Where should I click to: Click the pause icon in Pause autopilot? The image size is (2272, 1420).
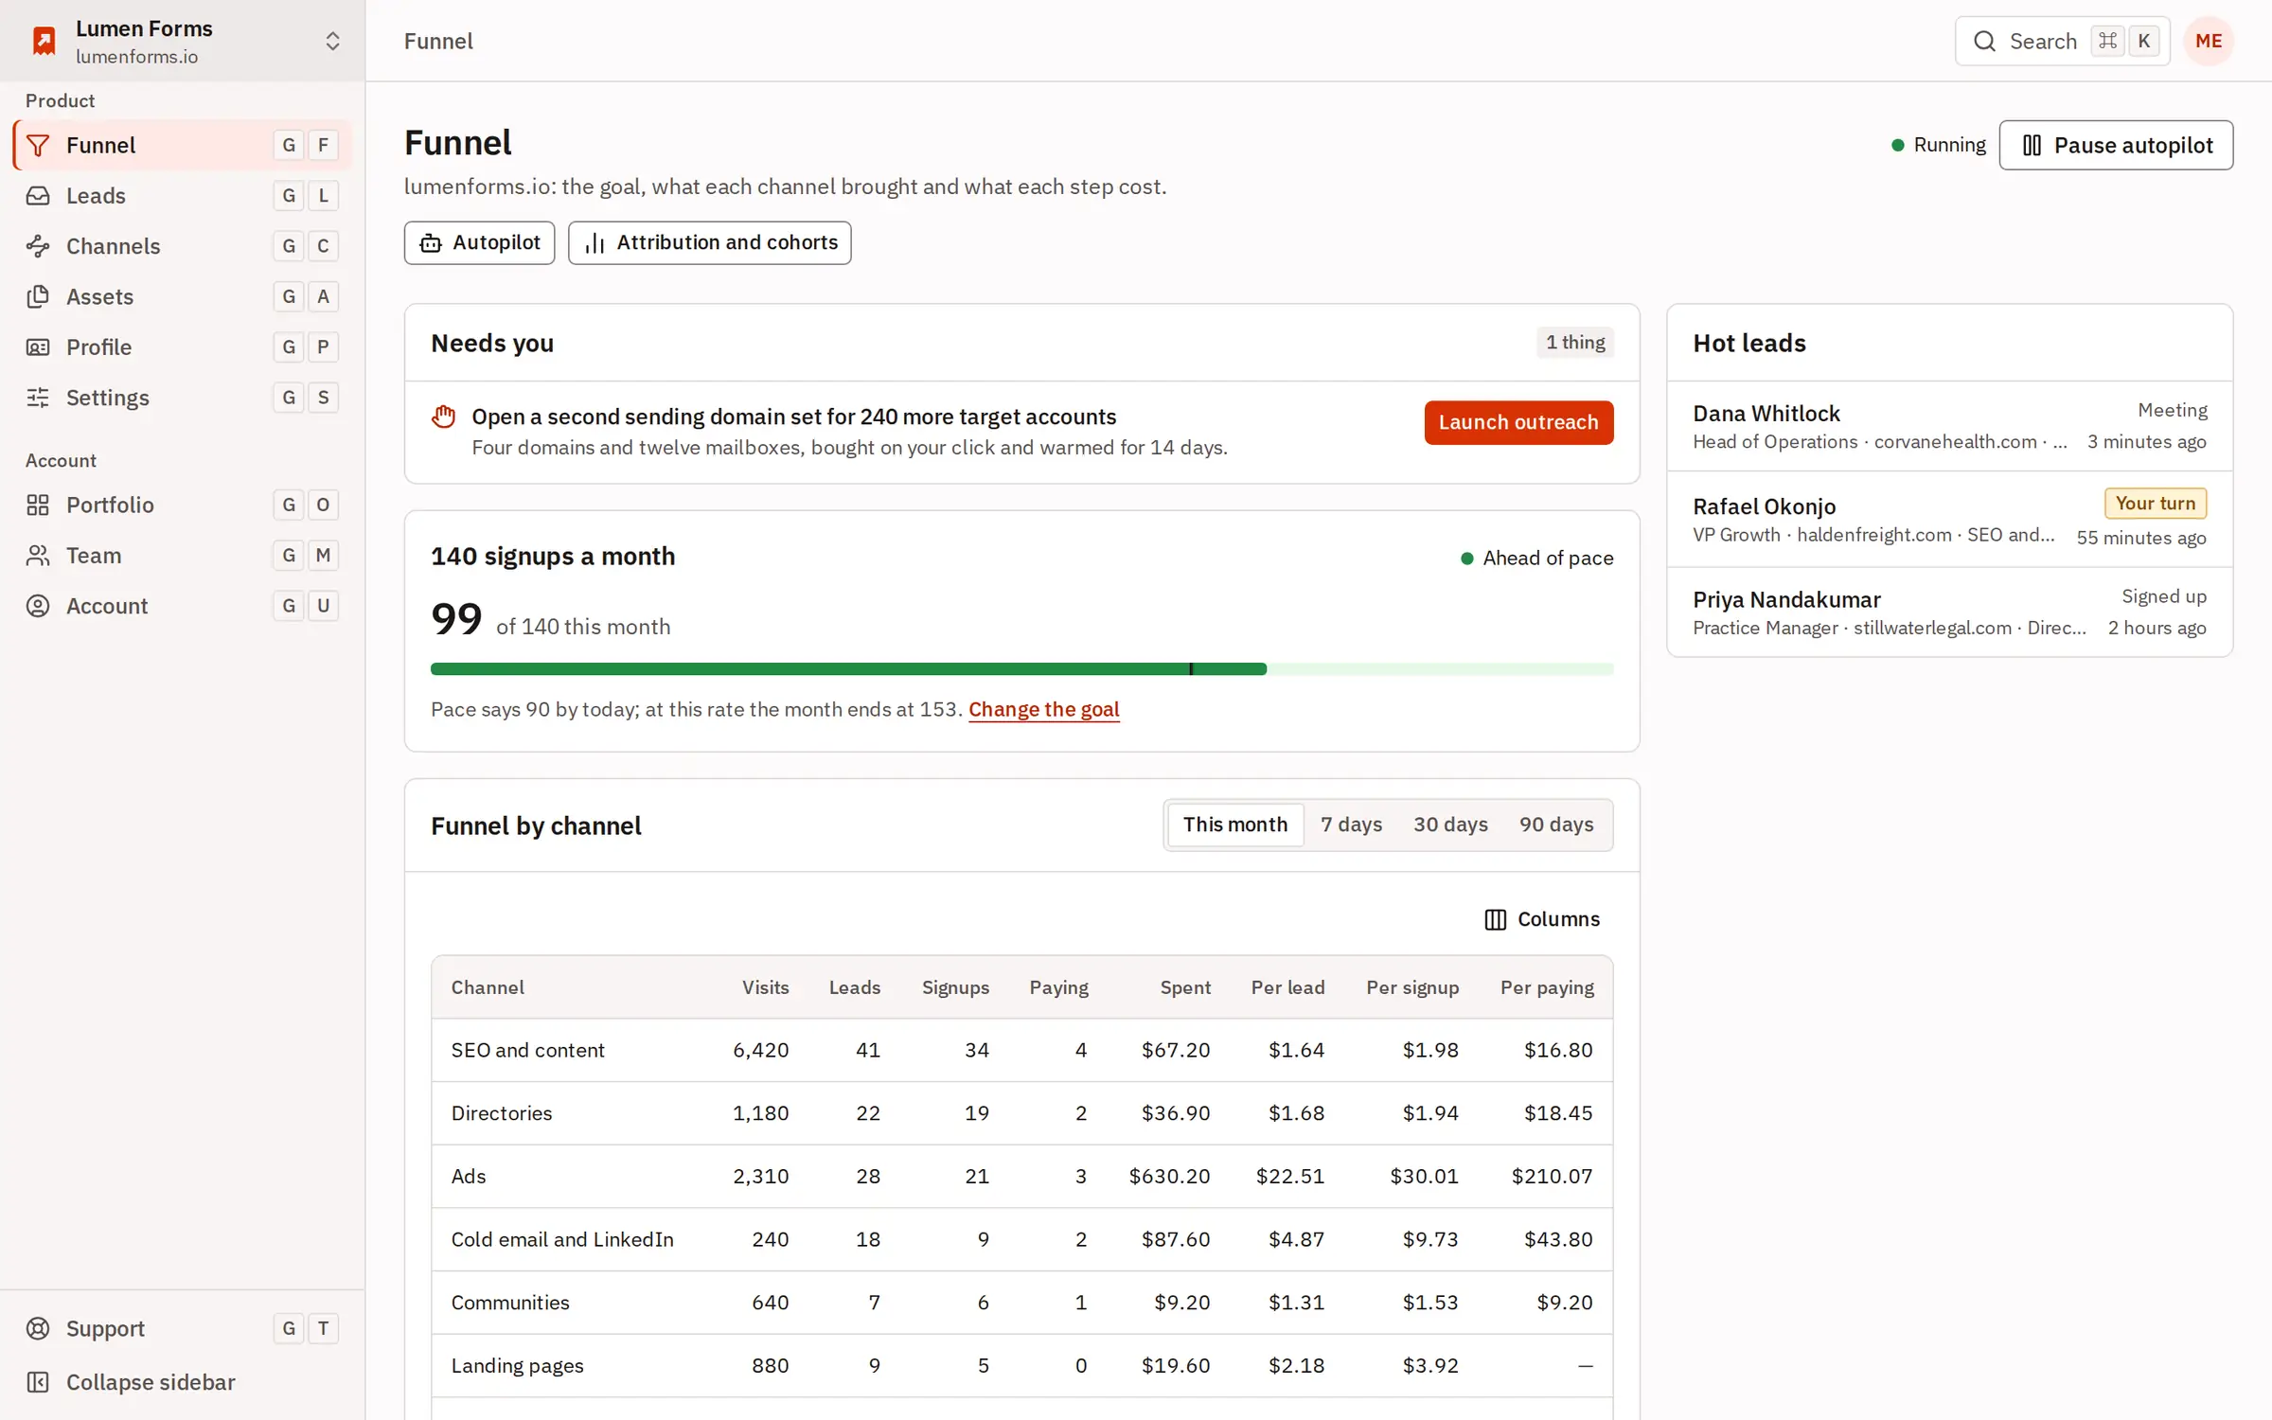[2032, 145]
